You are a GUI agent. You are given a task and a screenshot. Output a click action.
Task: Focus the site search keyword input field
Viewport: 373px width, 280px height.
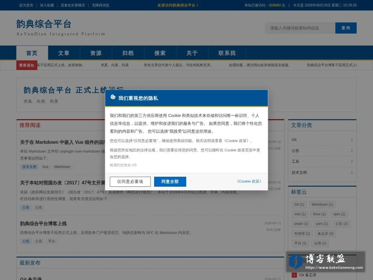tap(300, 28)
